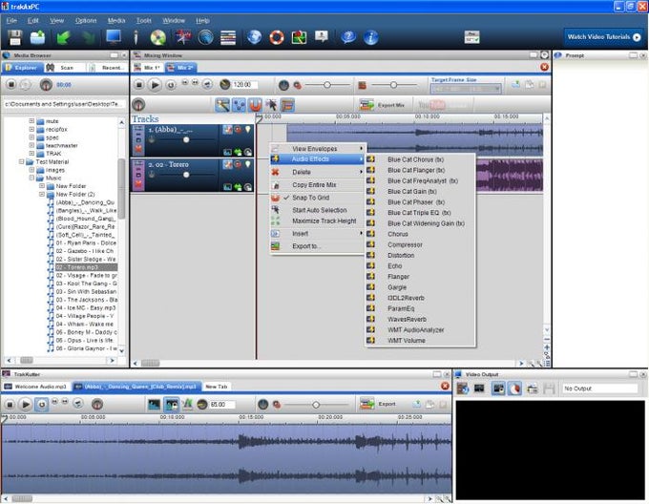The image size is (649, 504).
Task: Open the Scan tab in Media Browser
Action: click(62, 68)
